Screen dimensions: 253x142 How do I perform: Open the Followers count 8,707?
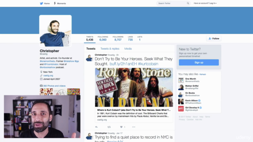(x=118, y=39)
